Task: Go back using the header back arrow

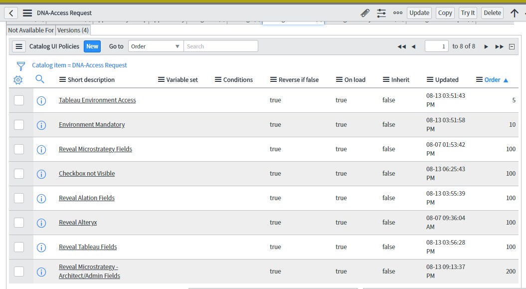Action: pyautogui.click(x=11, y=13)
